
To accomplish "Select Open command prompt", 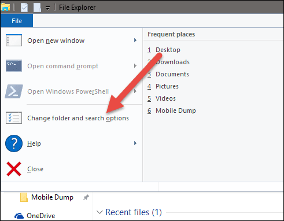I will click(71, 66).
